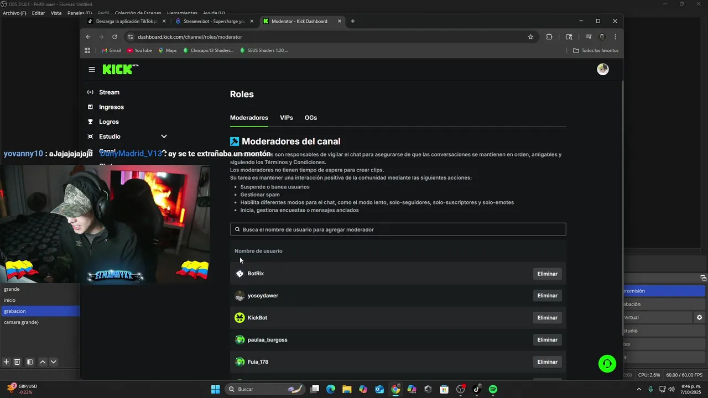The width and height of the screenshot is (708, 398).
Task: Bookmark this page with the star icon
Action: 530,37
